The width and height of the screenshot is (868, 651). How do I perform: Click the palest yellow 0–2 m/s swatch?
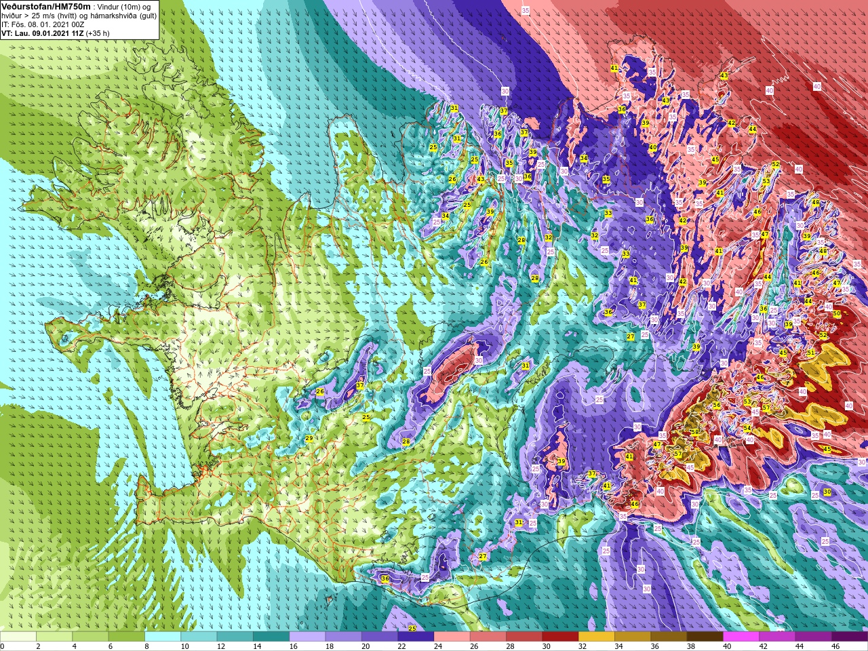point(18,636)
